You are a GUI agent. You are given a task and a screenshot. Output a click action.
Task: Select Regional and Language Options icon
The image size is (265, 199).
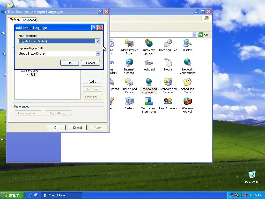(x=149, y=86)
